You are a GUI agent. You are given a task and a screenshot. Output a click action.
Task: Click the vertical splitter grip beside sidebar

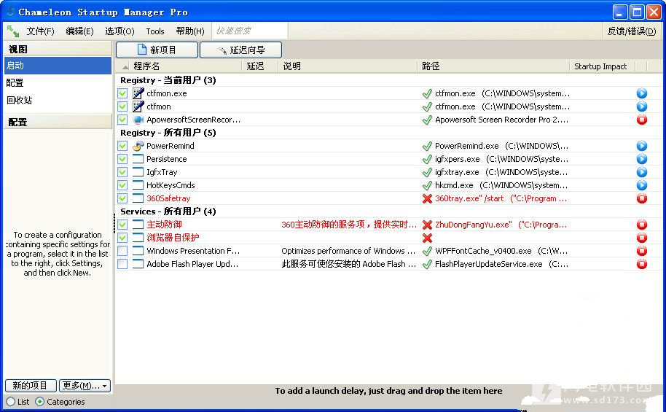pos(114,223)
